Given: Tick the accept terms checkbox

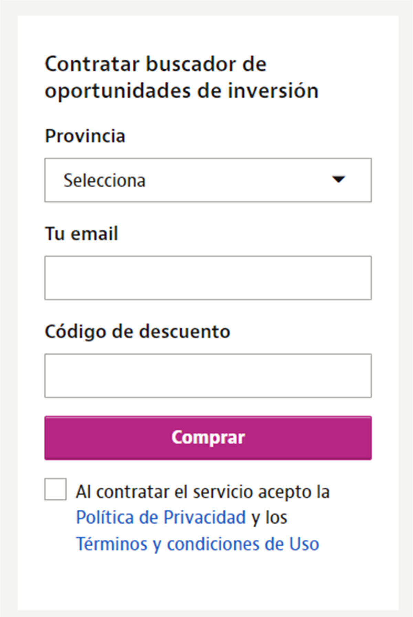Looking at the screenshot, I should 55,489.
